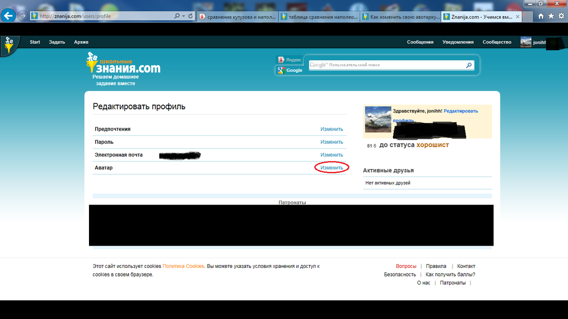The width and height of the screenshot is (568, 319).
Task: Expand the address bar search dropdown arrow
Action: click(x=184, y=16)
